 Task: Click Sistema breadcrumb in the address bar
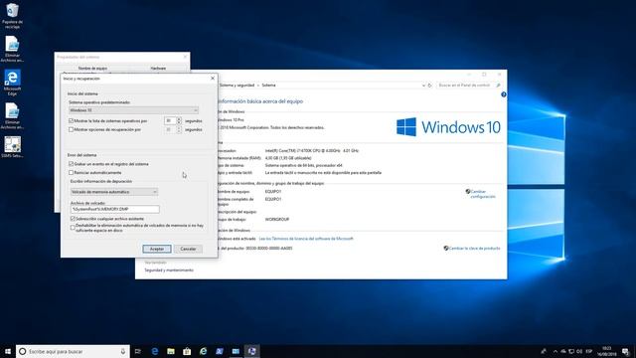click(268, 86)
